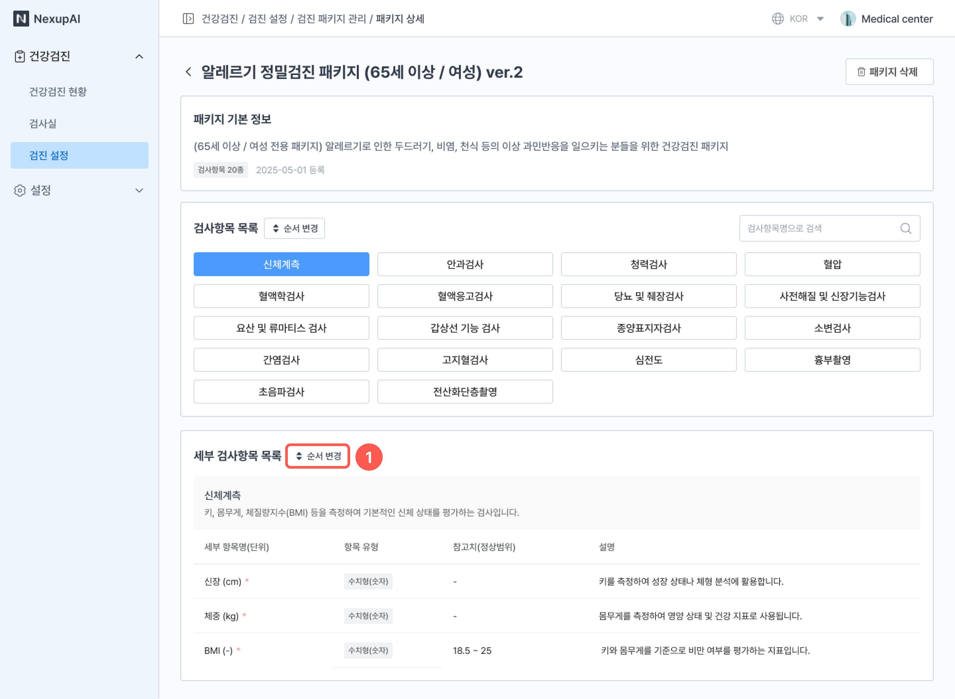Open 검사실 in sidebar

43,123
